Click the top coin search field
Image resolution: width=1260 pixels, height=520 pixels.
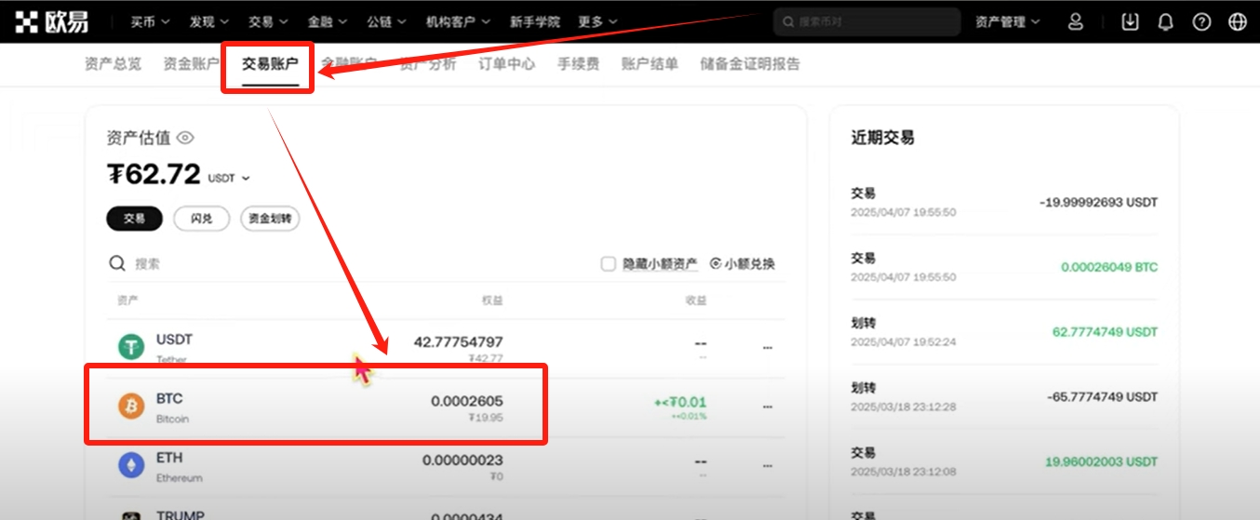pyautogui.click(x=866, y=21)
